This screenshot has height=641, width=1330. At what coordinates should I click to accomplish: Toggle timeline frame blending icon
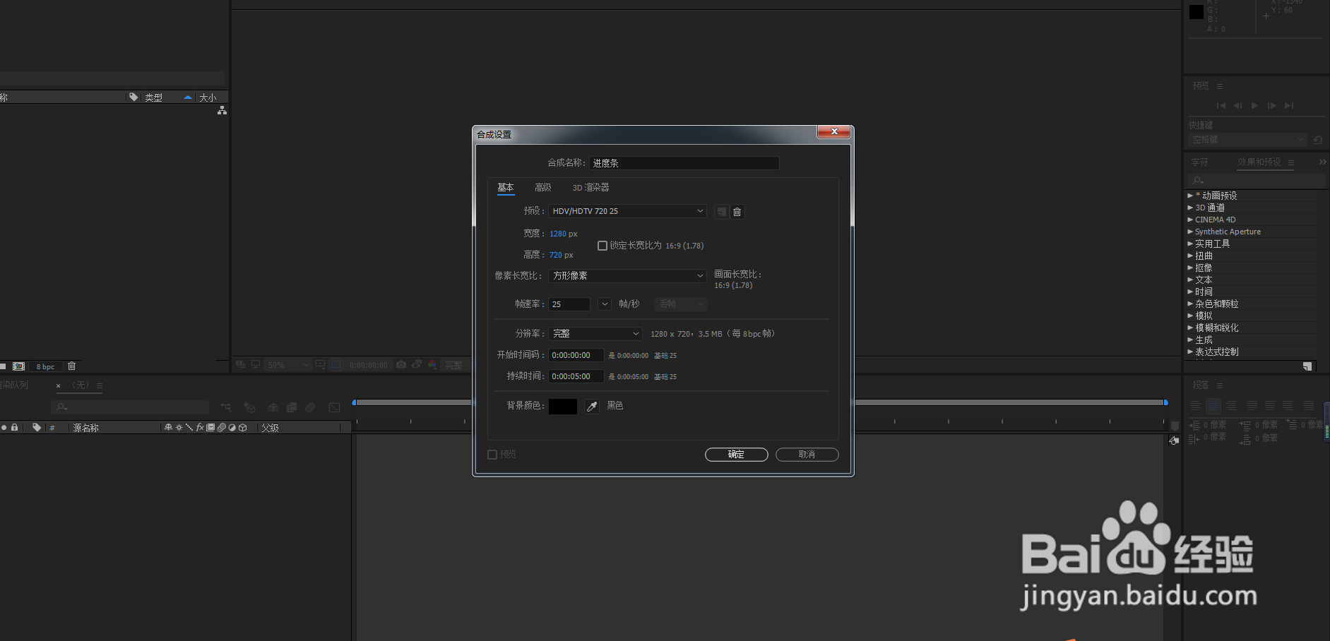pos(292,407)
